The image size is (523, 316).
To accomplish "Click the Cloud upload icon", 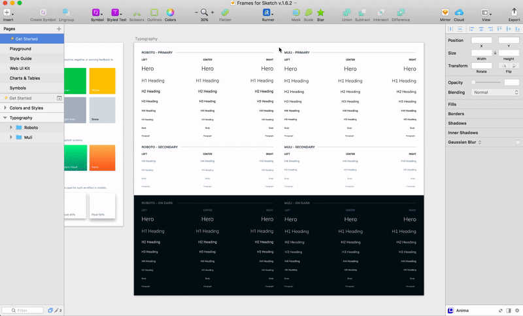I will [x=459, y=12].
